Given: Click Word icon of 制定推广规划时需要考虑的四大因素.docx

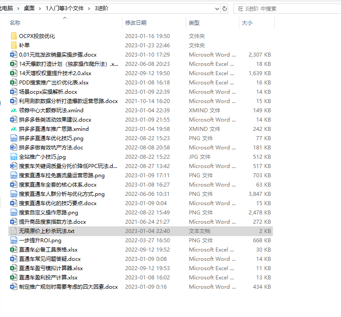Looking at the screenshot, I should pyautogui.click(x=14, y=287).
